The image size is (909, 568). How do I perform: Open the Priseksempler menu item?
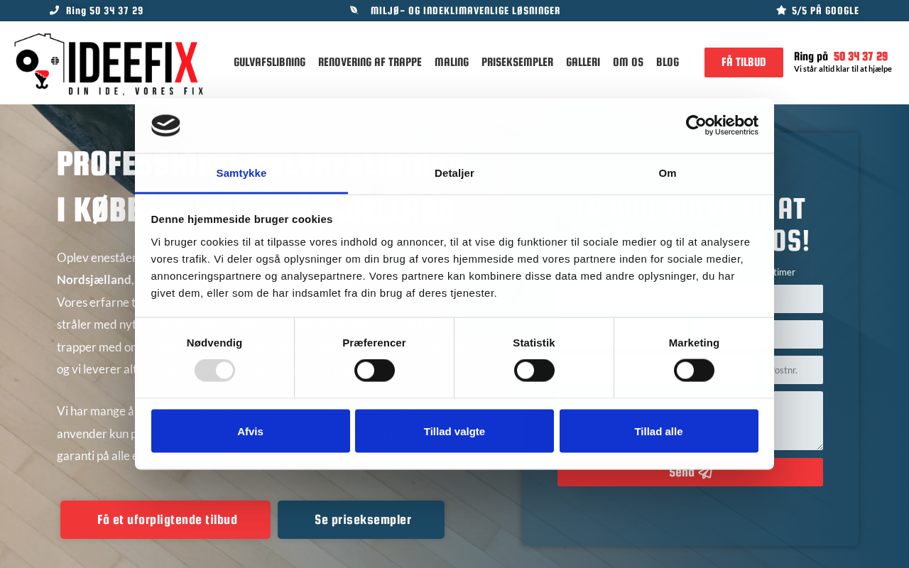[517, 62]
